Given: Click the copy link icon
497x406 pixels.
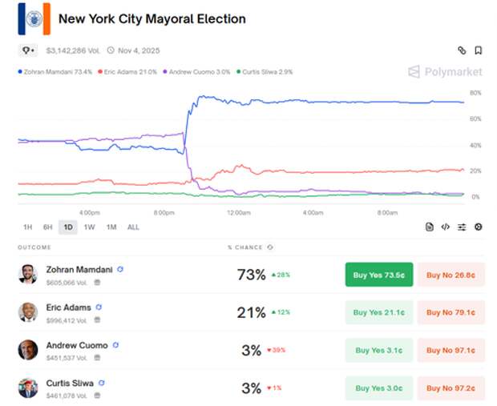Looking at the screenshot, I should (x=462, y=50).
